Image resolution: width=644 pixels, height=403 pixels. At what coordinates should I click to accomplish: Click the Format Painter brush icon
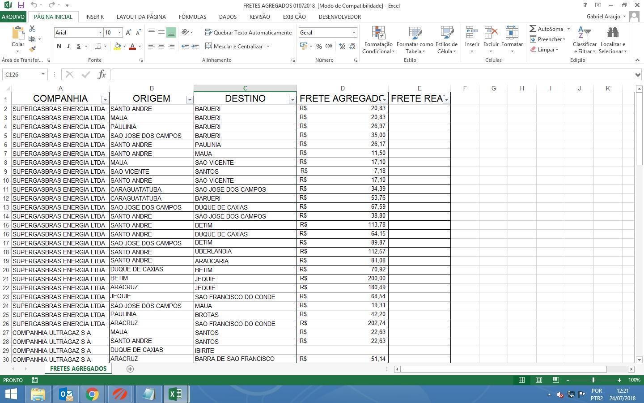[x=32, y=49]
